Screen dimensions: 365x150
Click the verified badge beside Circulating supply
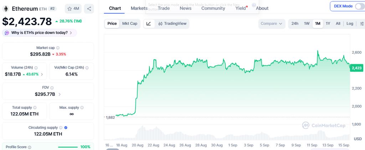tap(66, 128)
